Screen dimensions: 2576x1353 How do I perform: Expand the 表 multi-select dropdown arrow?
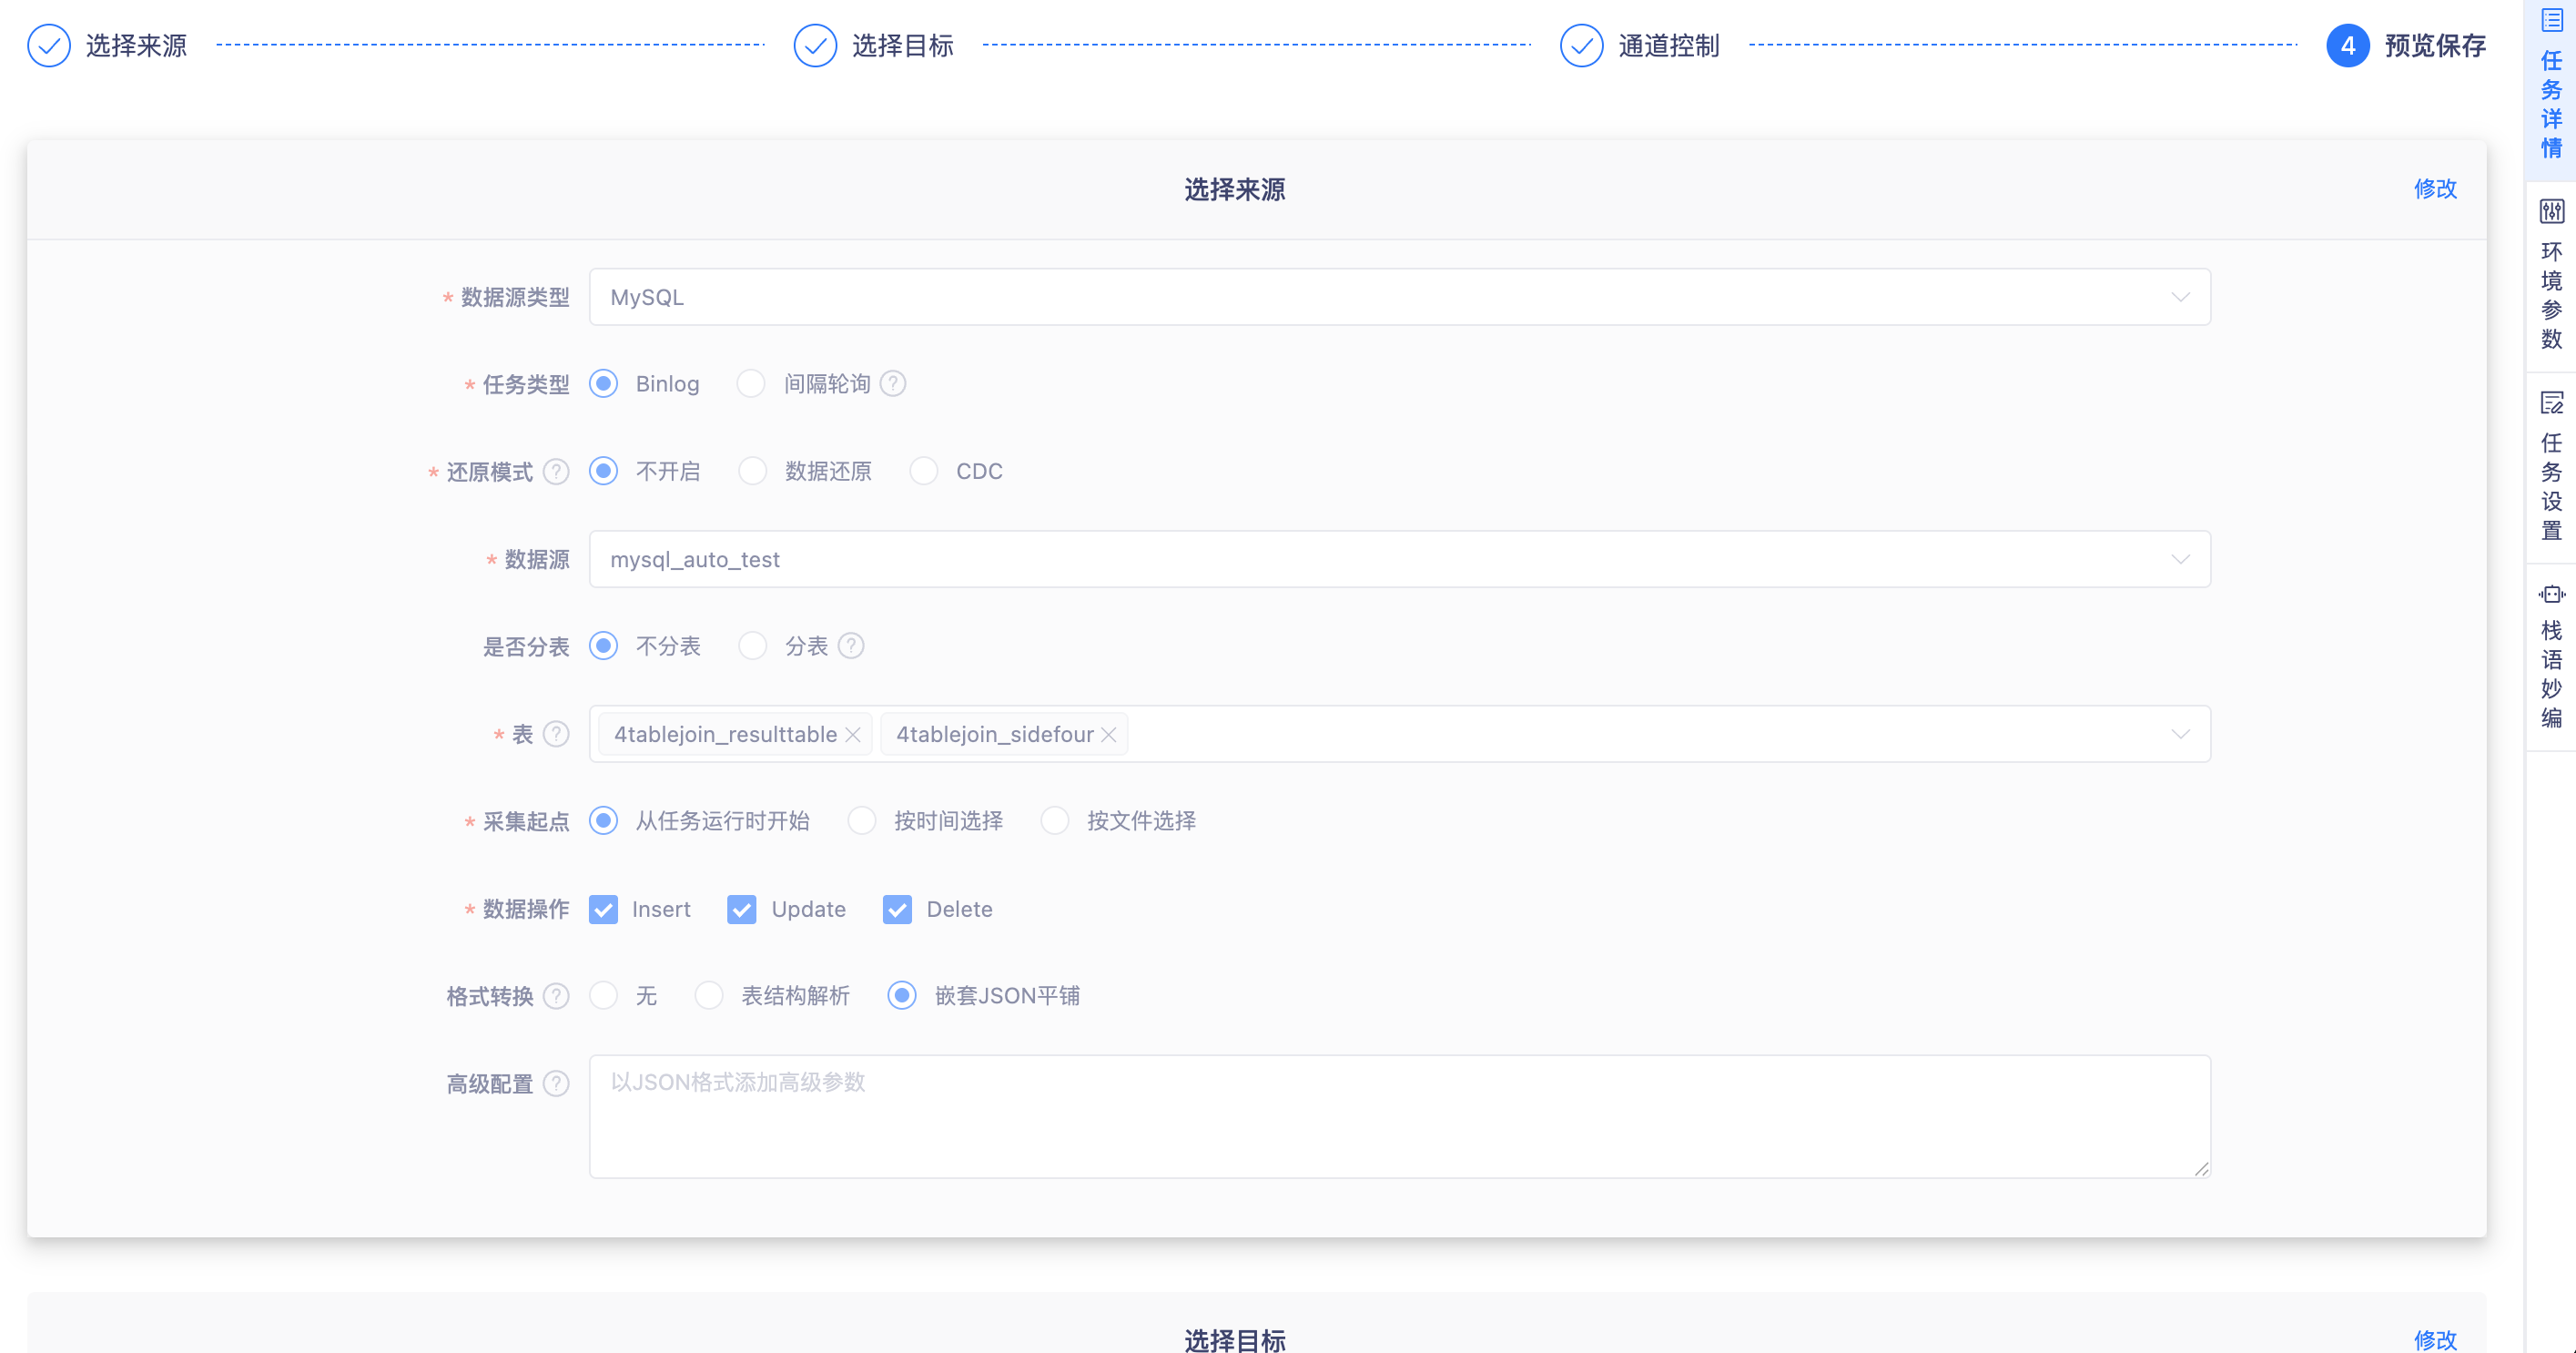(x=2180, y=735)
